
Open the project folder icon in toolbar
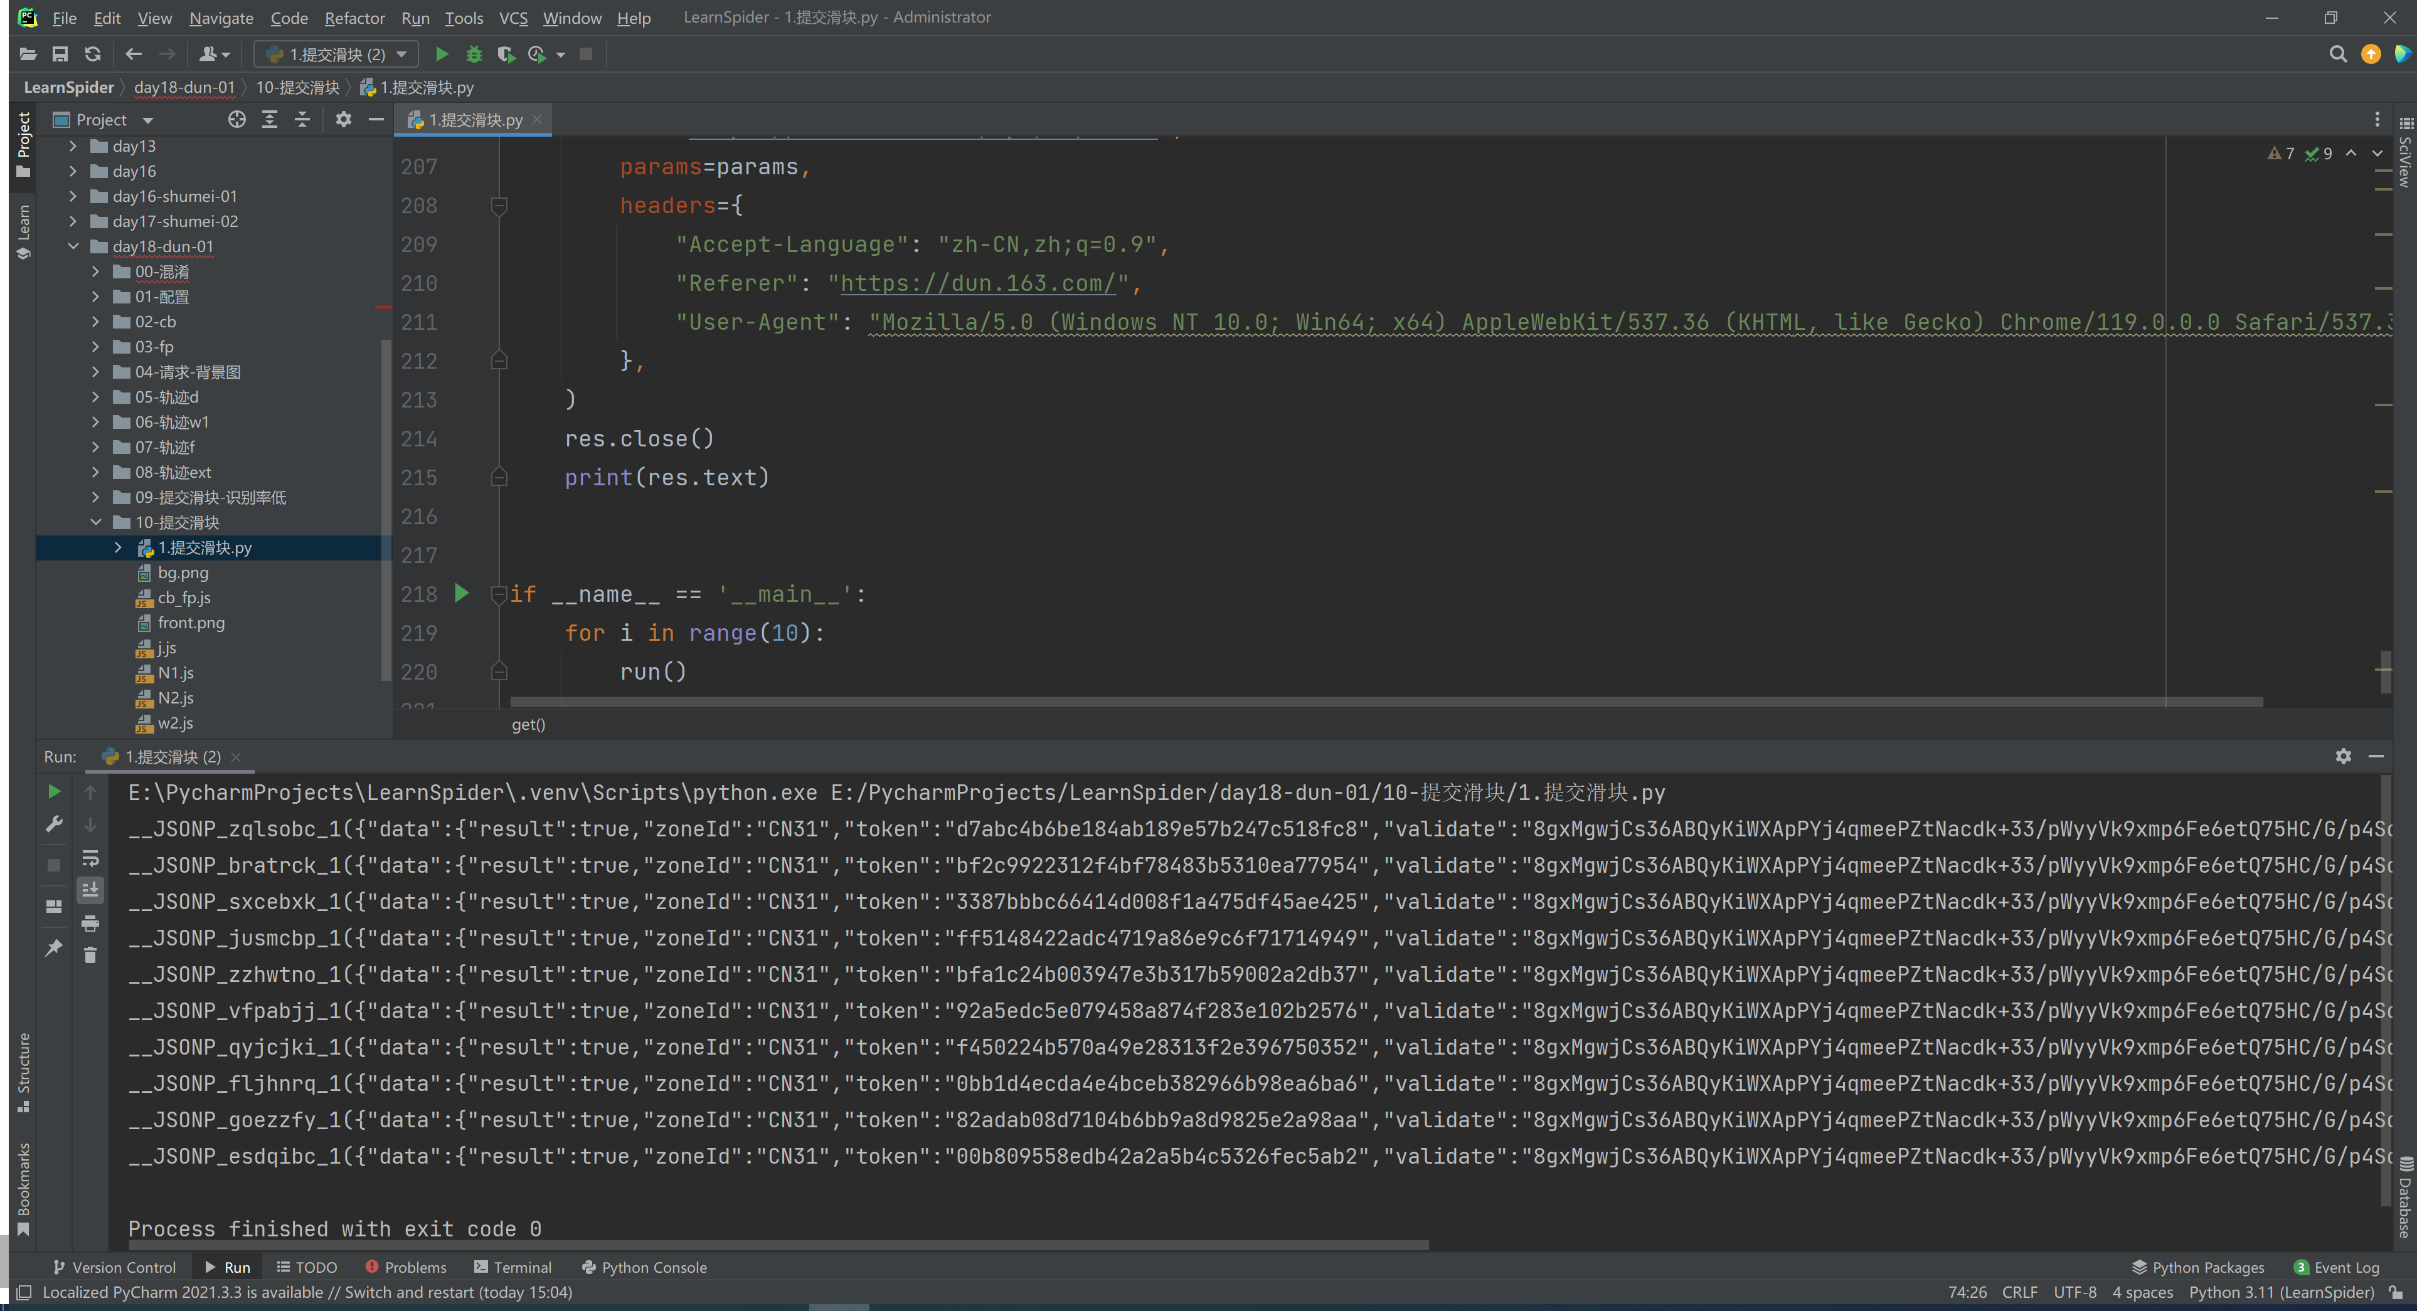tap(28, 55)
